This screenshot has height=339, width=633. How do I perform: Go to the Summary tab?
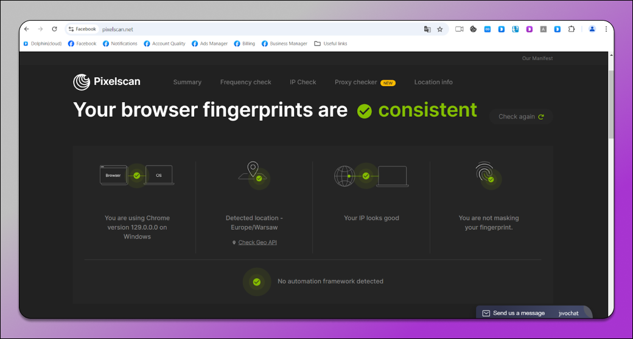[x=187, y=82]
